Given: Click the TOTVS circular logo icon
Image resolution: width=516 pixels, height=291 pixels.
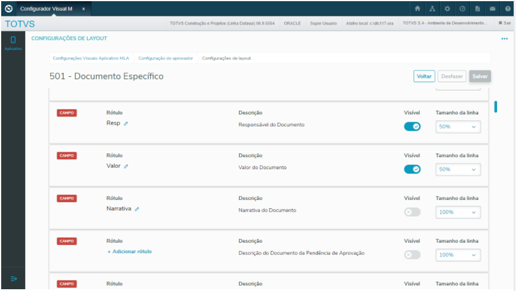Looking at the screenshot, I should tap(9, 9).
